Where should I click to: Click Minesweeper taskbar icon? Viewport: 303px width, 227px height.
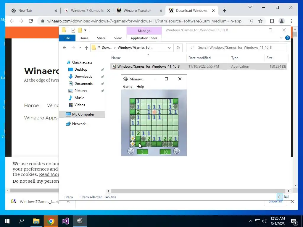click(x=80, y=221)
